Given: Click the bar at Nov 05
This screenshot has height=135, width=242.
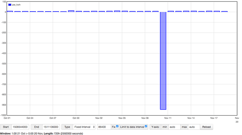Looking at the screenshot, I should click(x=125, y=12).
